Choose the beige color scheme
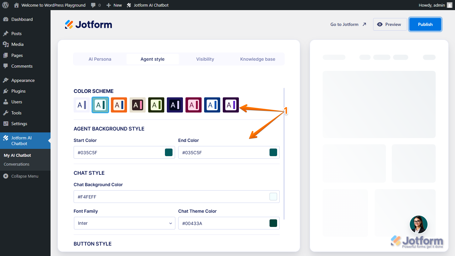This screenshot has height=256, width=455. pos(138,105)
